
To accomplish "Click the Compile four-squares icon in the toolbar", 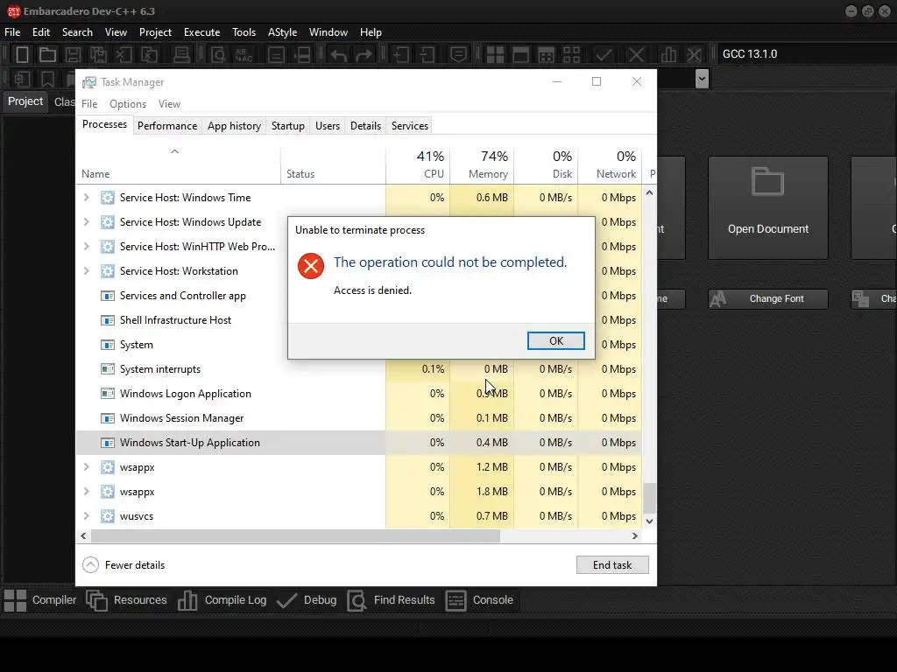I will (x=495, y=54).
